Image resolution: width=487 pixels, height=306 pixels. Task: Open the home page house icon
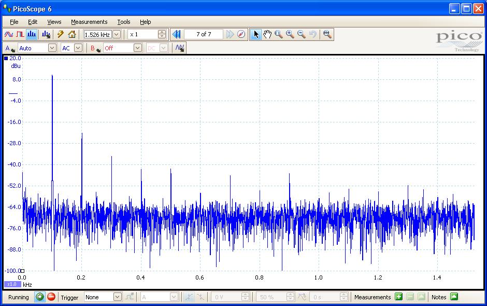pos(72,35)
